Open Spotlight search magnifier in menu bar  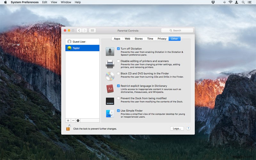click(x=244, y=2)
